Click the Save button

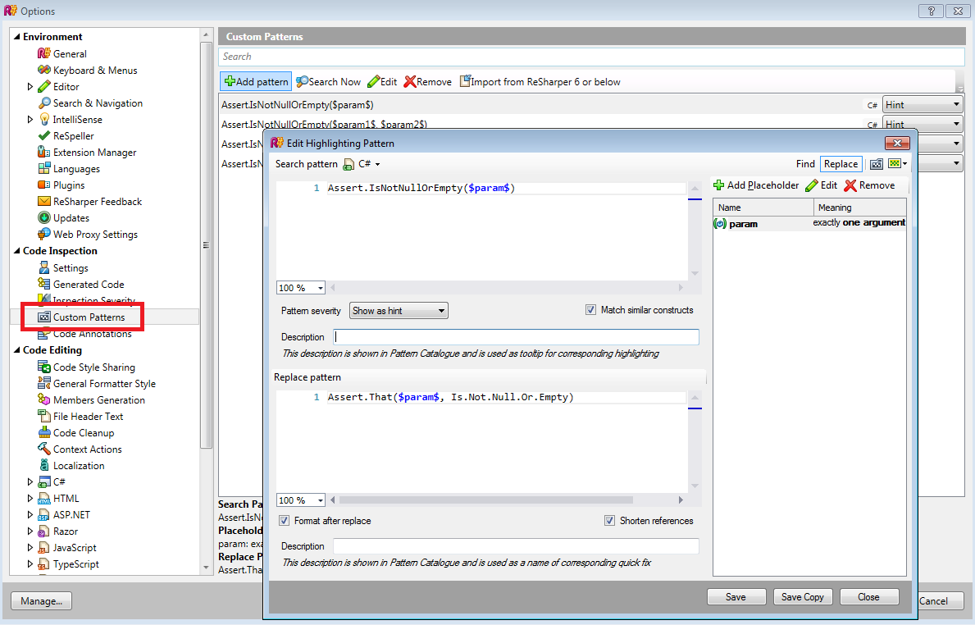[736, 597]
